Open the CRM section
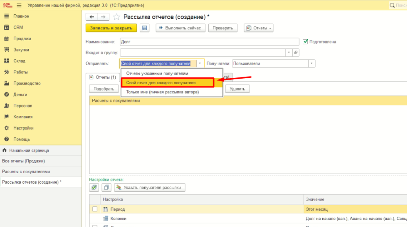The height and width of the screenshot is (227, 407). click(x=18, y=27)
